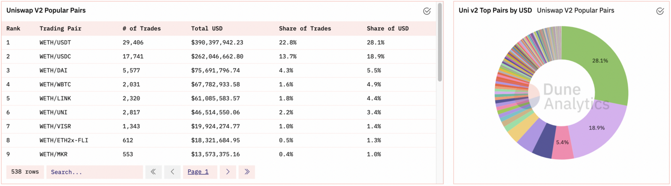Go to the next page arrow
The height and width of the screenshot is (186, 671).
point(228,172)
